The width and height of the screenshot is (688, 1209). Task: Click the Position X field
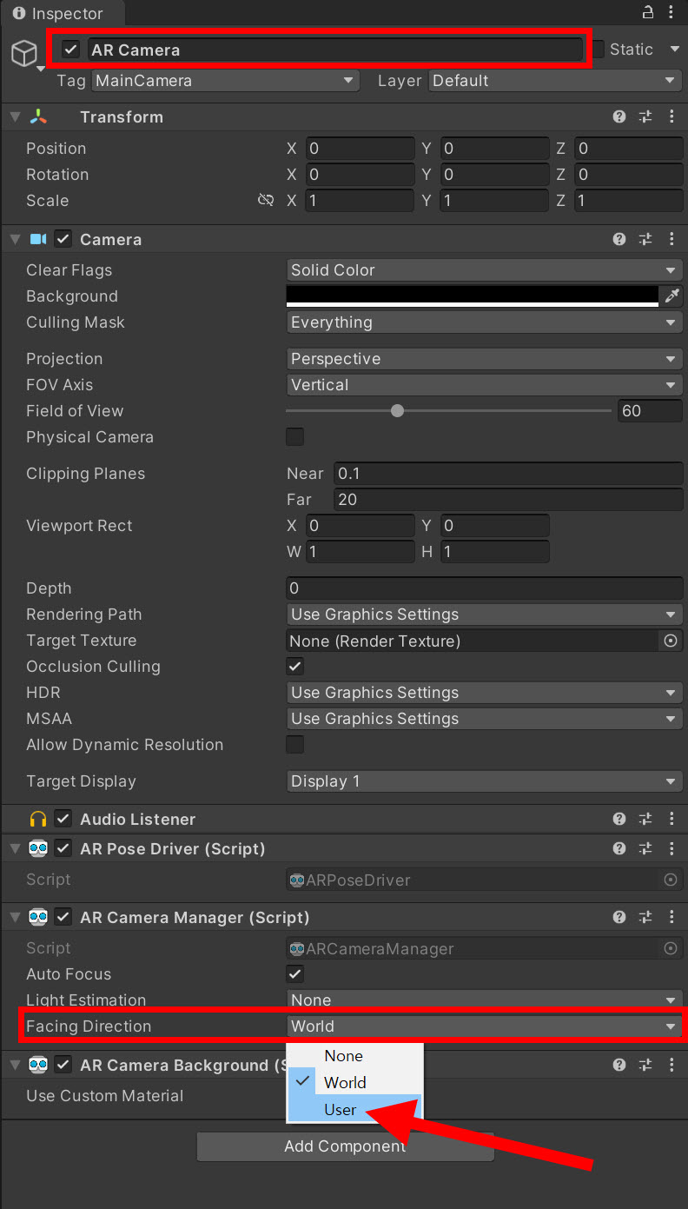click(360, 149)
